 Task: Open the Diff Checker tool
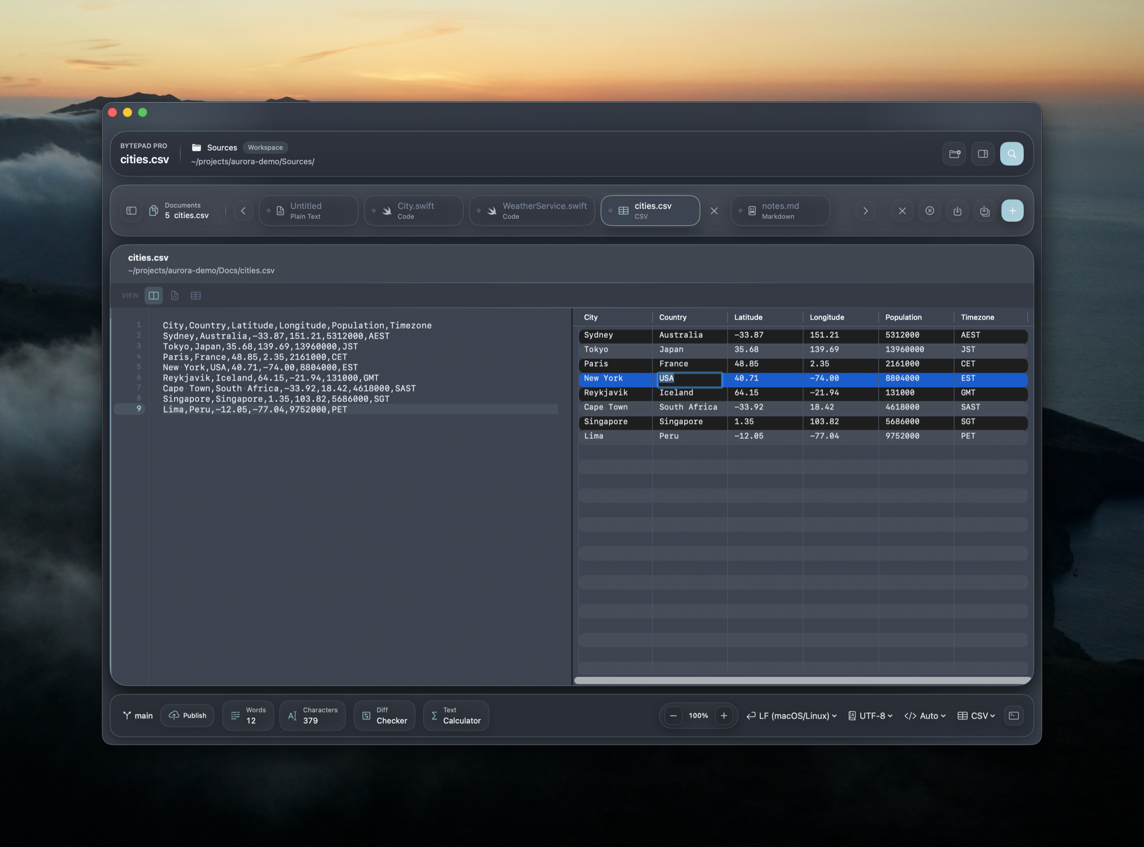384,715
